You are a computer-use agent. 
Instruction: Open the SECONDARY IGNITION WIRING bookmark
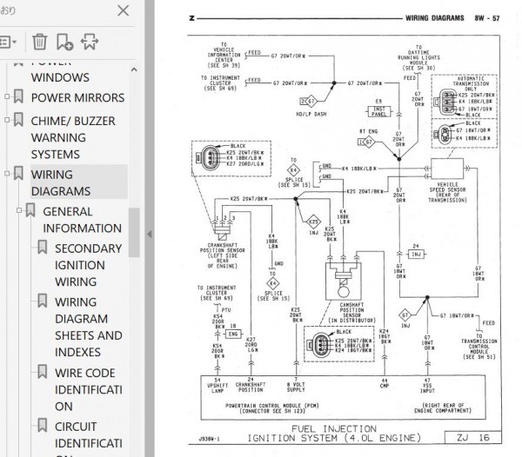pos(88,265)
